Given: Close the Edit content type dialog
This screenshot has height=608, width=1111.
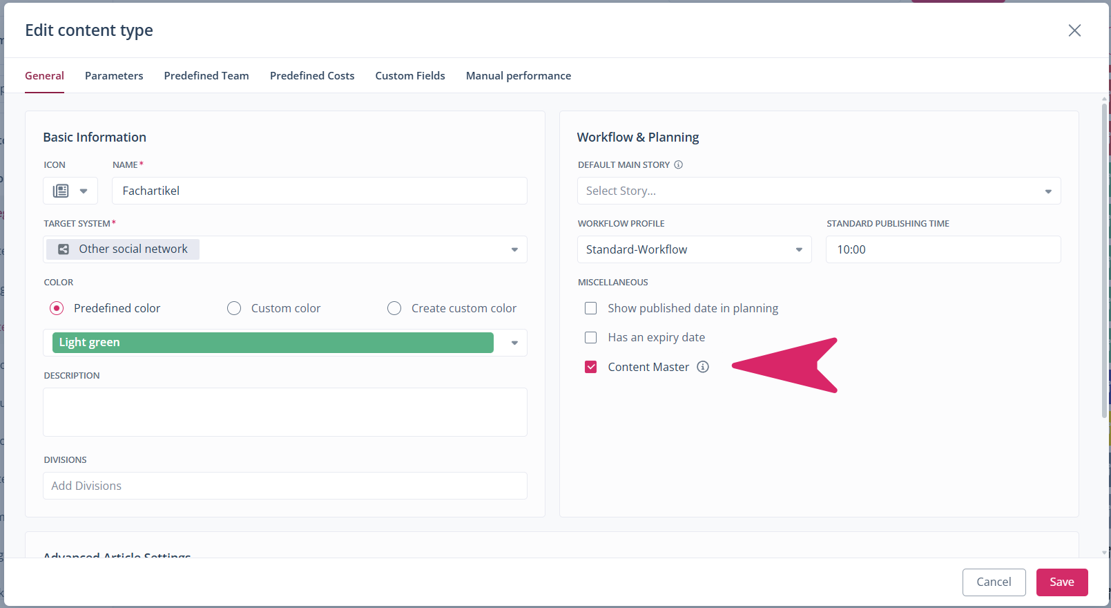Looking at the screenshot, I should pyautogui.click(x=1074, y=30).
